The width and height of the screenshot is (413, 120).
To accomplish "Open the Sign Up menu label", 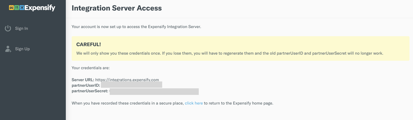I will [22, 49].
